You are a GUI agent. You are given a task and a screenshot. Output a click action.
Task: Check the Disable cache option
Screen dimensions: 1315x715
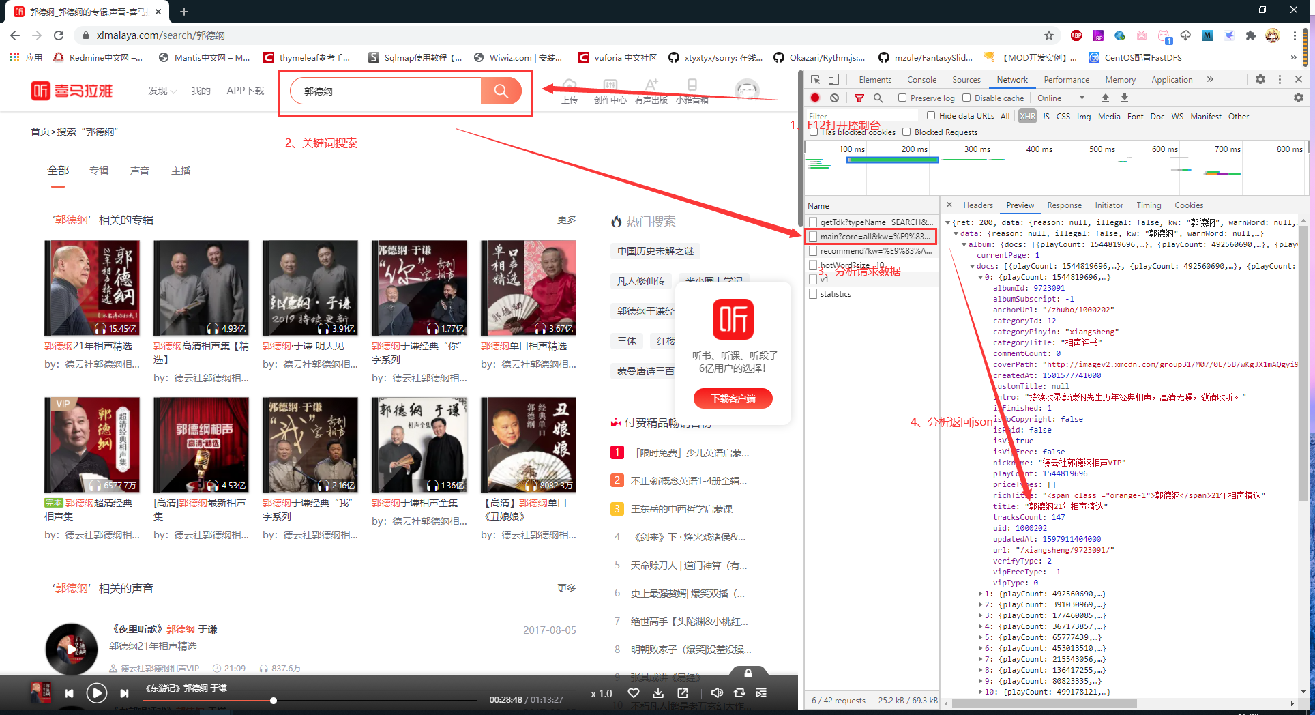(968, 98)
